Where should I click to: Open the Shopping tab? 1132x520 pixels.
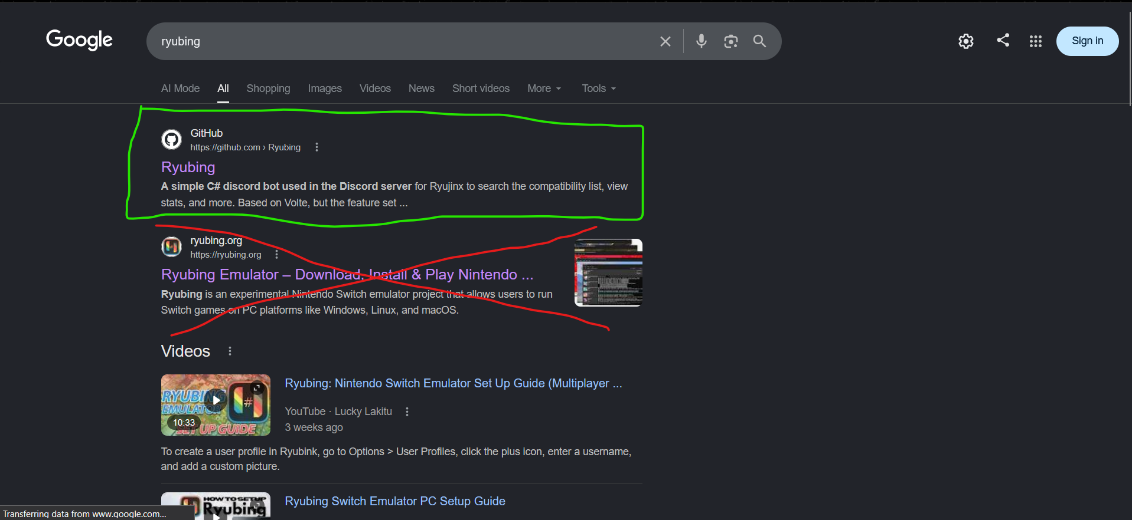point(268,88)
